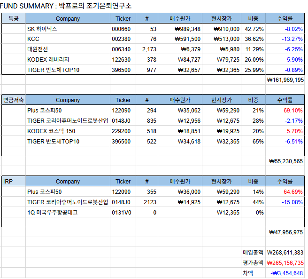Viewport: 308px width, 279px height.
Task: Click the 매입총액 label cell
Action: click(254, 252)
